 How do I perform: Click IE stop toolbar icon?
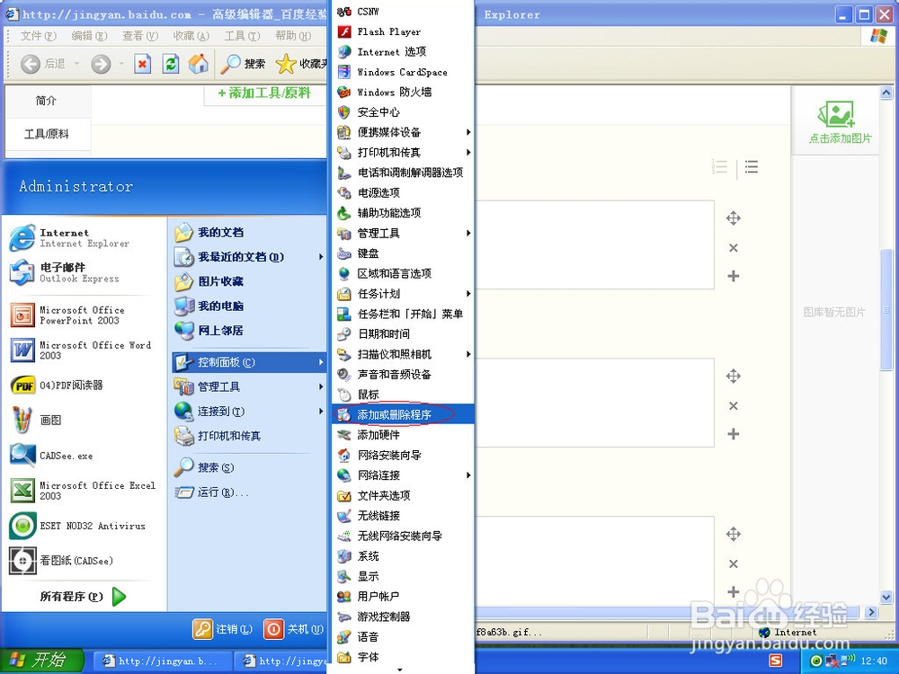tap(143, 63)
